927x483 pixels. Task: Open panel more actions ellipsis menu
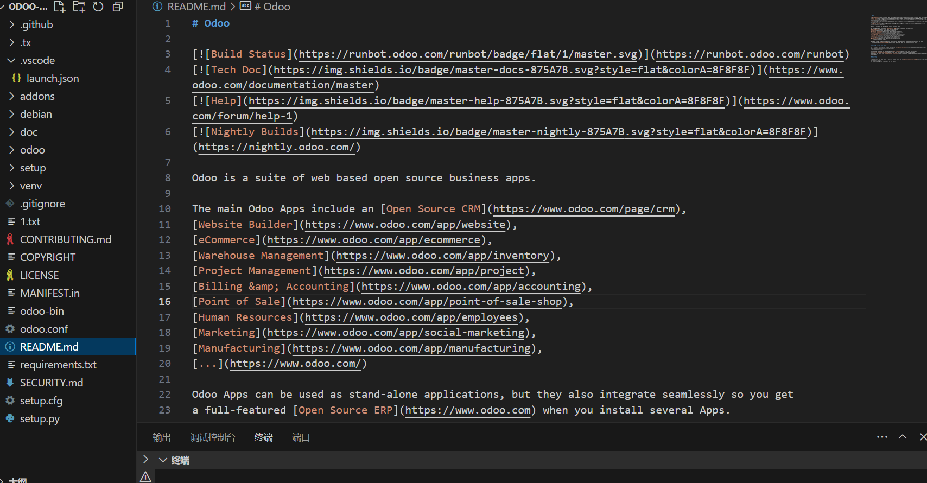tap(882, 437)
